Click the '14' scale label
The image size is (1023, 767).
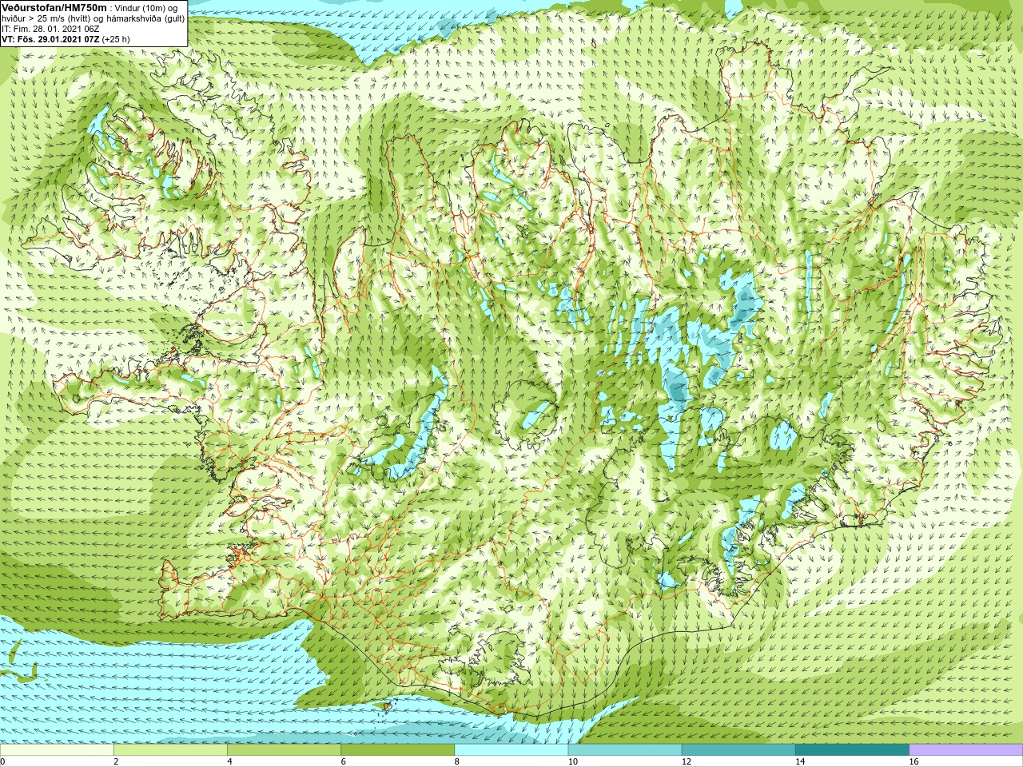tap(799, 761)
